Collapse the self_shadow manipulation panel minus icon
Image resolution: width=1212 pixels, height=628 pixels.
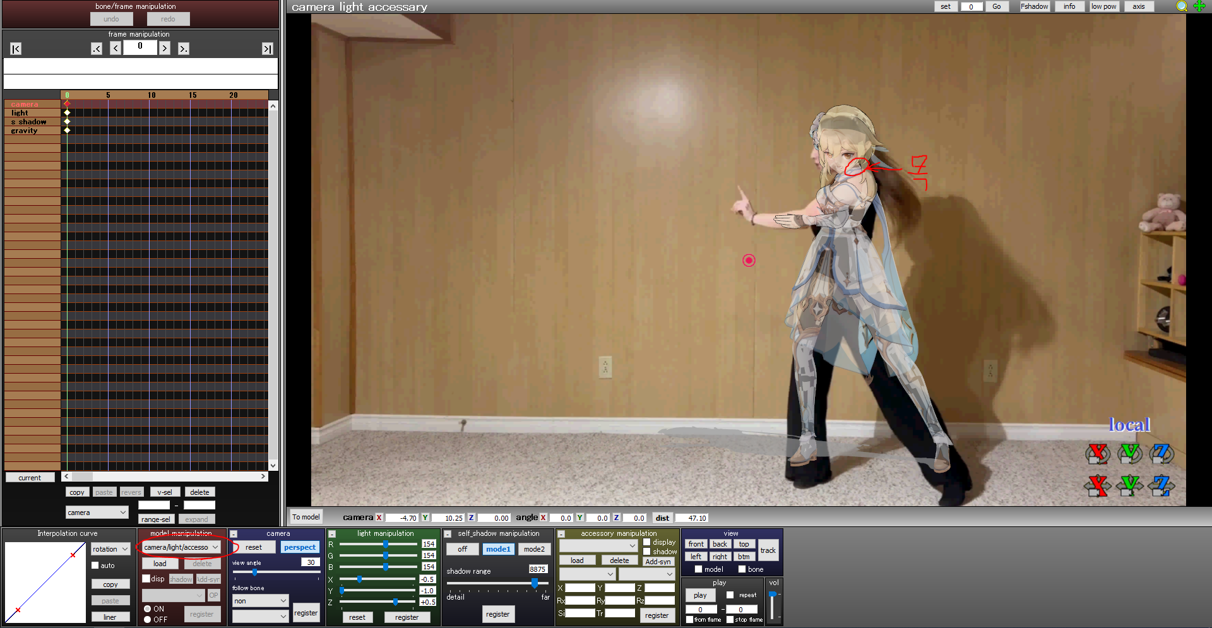coord(447,534)
